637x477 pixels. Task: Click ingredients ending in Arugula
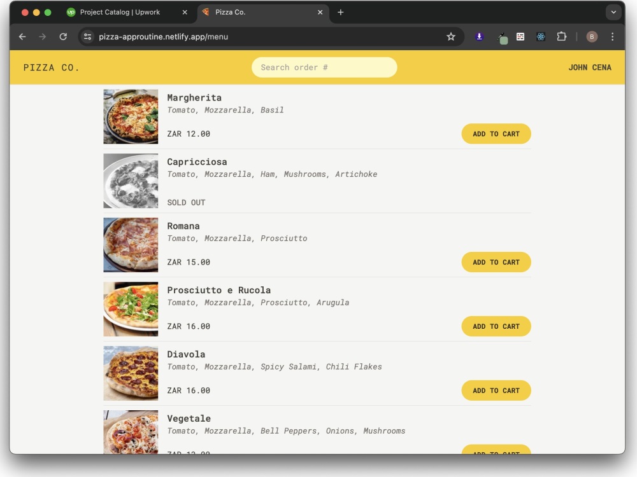click(258, 303)
